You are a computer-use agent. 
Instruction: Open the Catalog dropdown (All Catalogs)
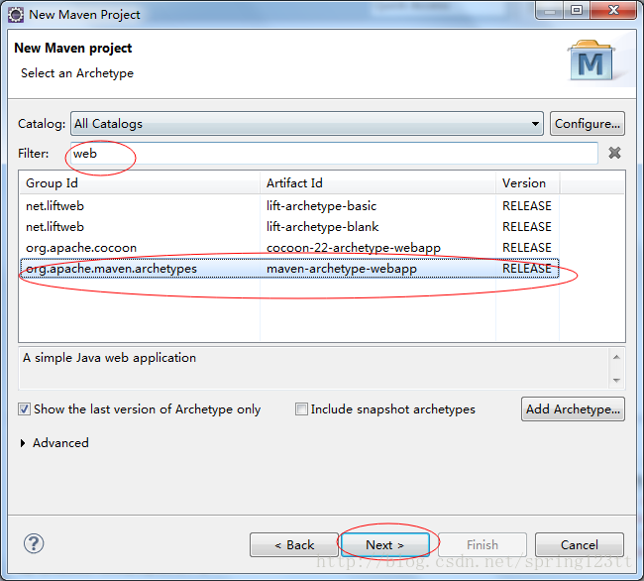tap(307, 124)
